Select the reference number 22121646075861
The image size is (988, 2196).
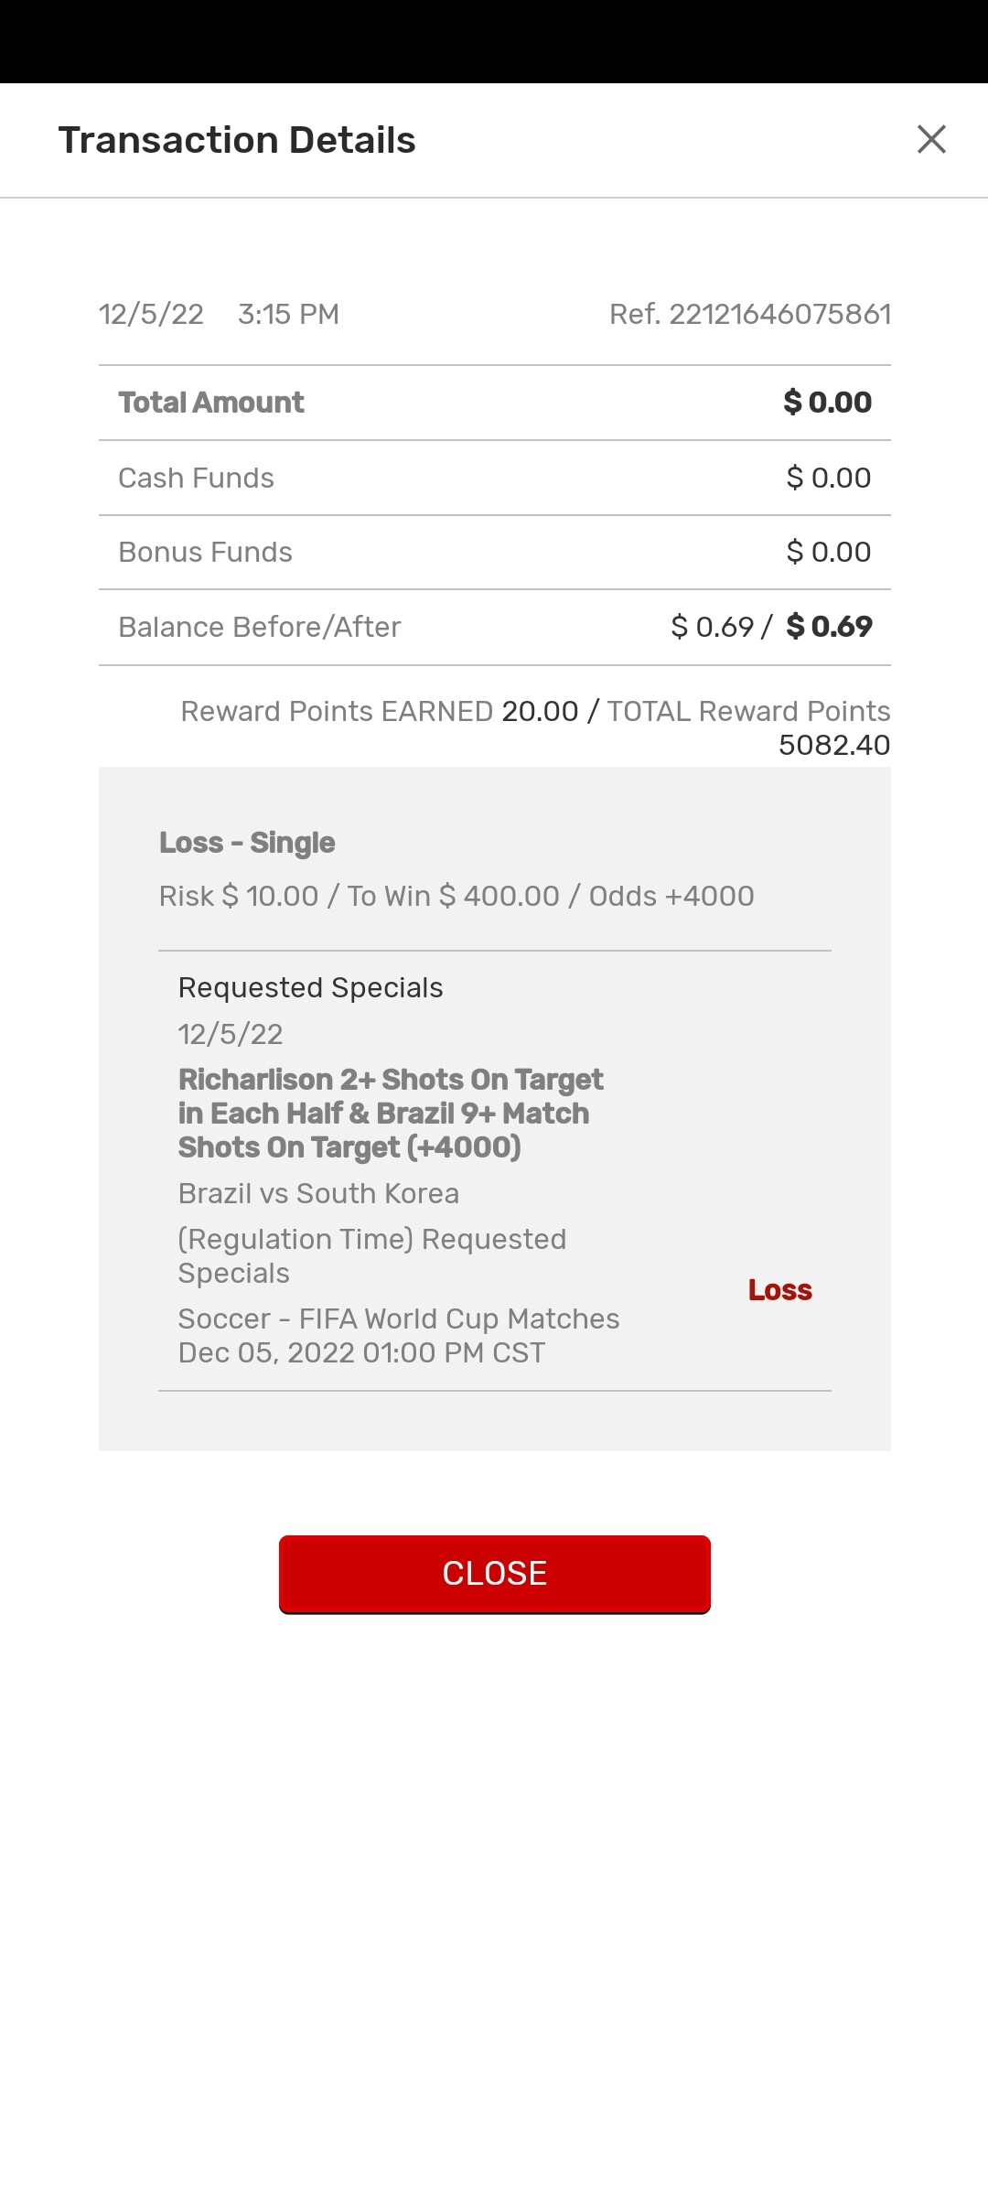click(x=749, y=314)
